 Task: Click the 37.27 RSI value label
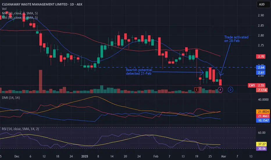pyautogui.click(x=262, y=144)
